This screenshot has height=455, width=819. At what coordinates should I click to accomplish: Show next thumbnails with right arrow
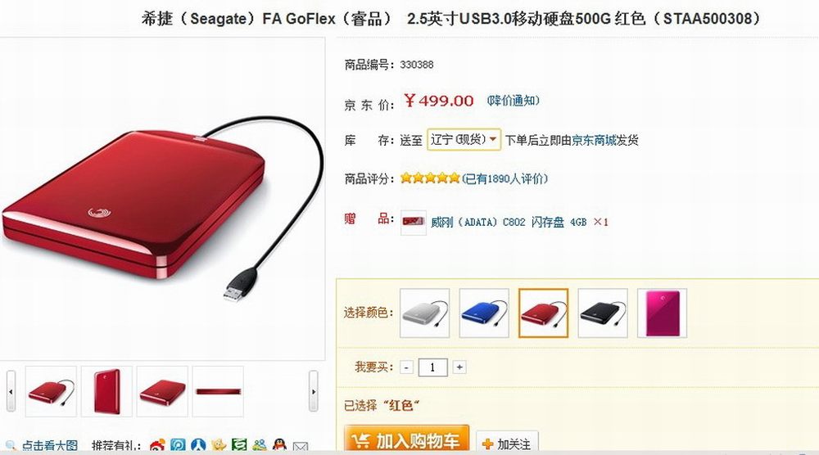(314, 391)
